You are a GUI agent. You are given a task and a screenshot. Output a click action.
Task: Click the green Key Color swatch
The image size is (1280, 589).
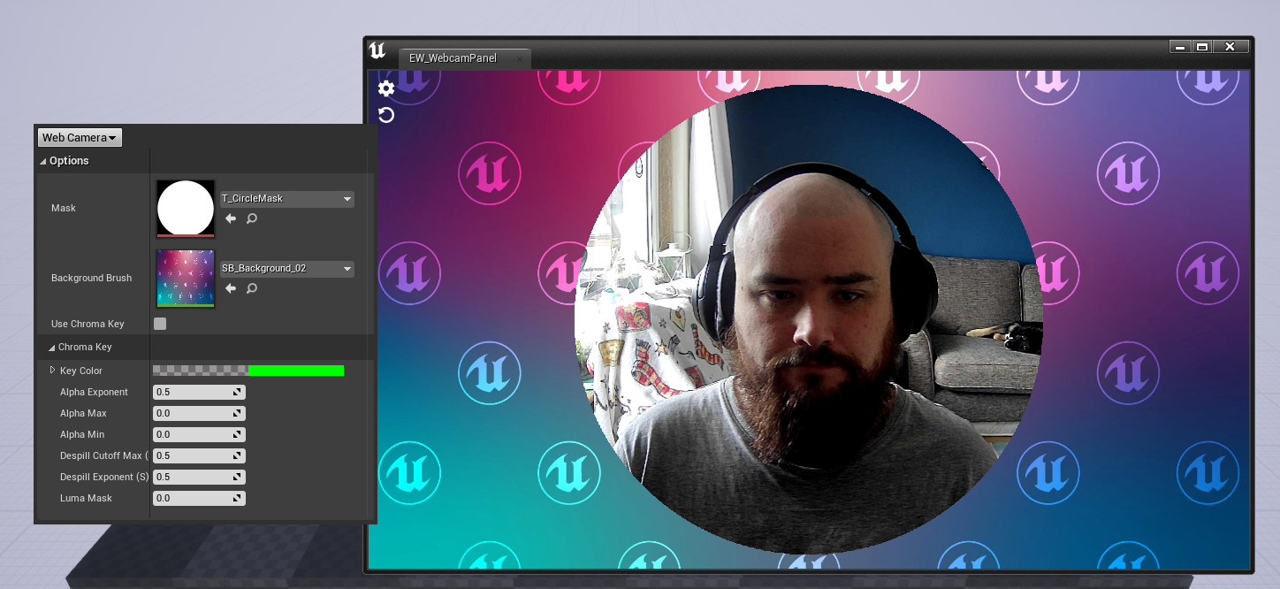pos(296,371)
